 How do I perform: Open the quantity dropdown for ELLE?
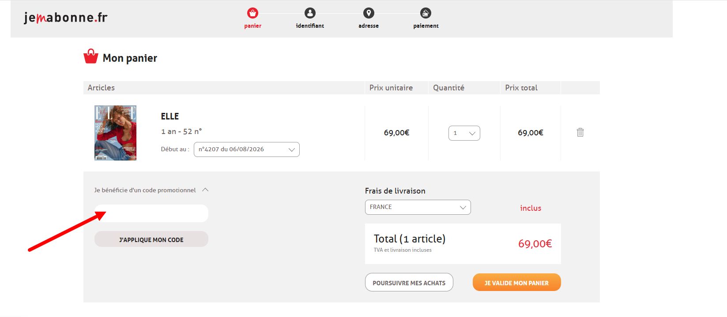464,133
